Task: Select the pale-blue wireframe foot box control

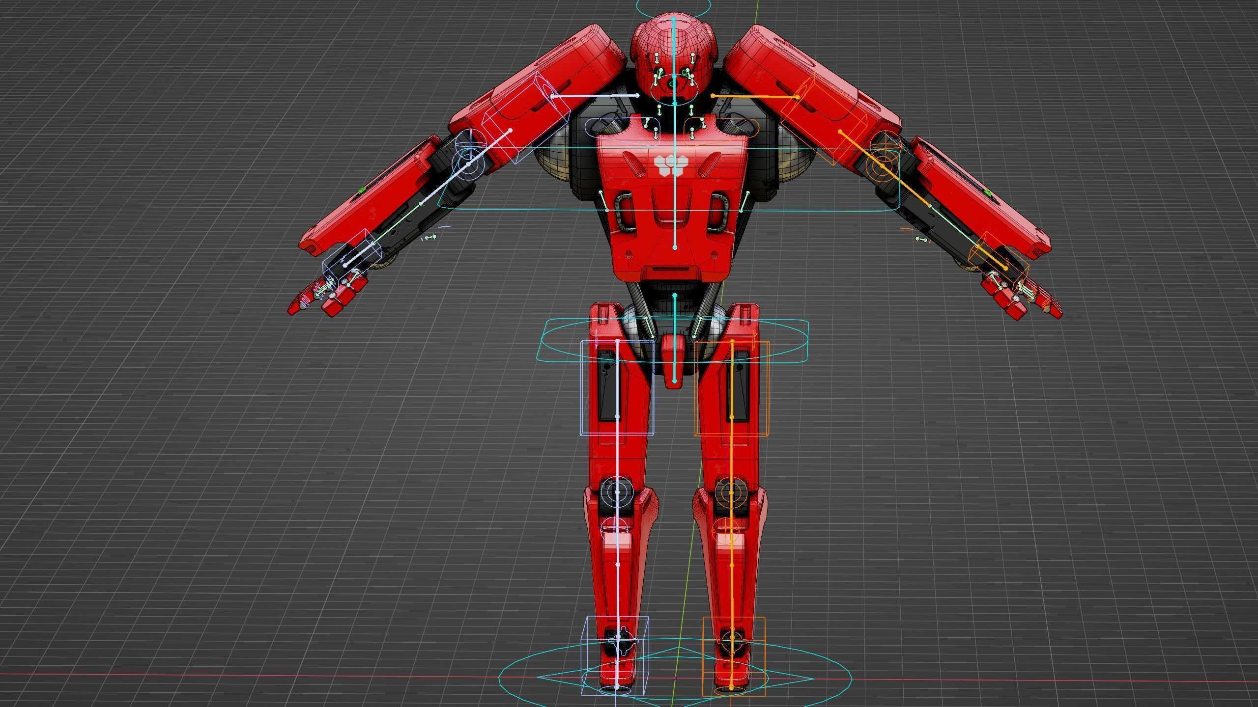Action: 615,655
